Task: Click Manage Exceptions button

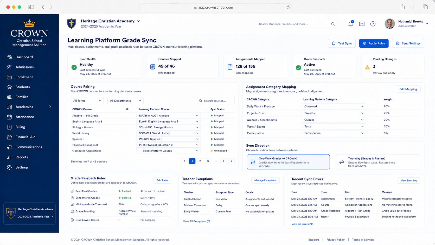Action: 265,180
